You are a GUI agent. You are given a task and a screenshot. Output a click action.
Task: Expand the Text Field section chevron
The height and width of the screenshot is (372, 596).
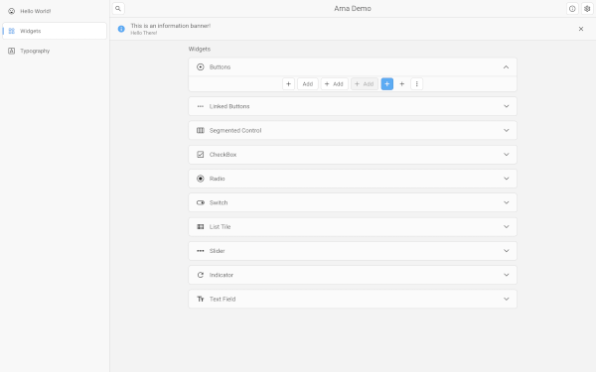[506, 300]
